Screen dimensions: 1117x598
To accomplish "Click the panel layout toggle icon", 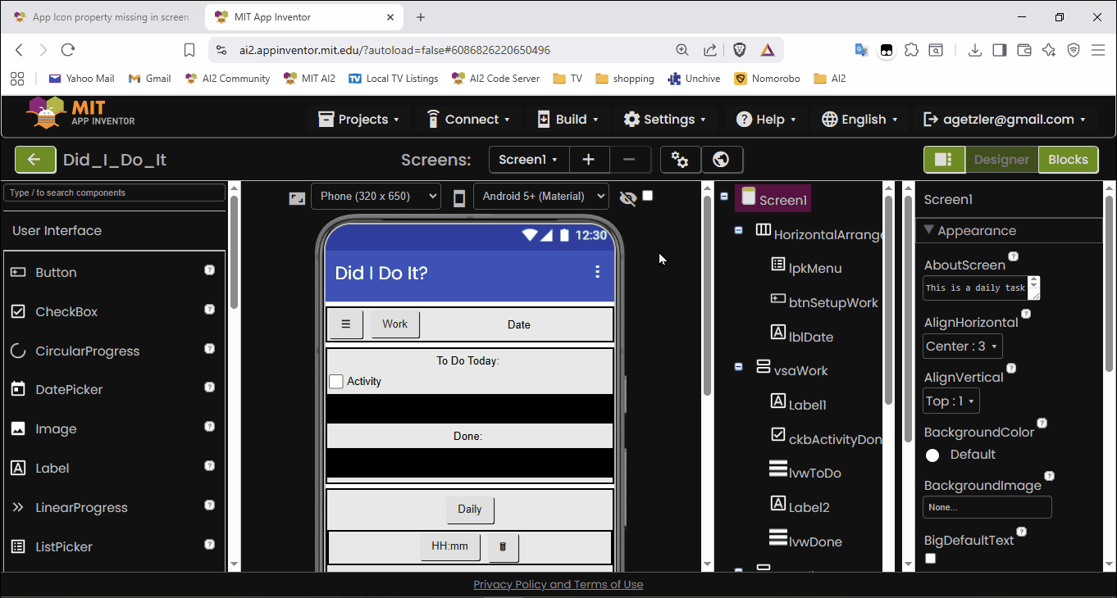I will click(943, 160).
